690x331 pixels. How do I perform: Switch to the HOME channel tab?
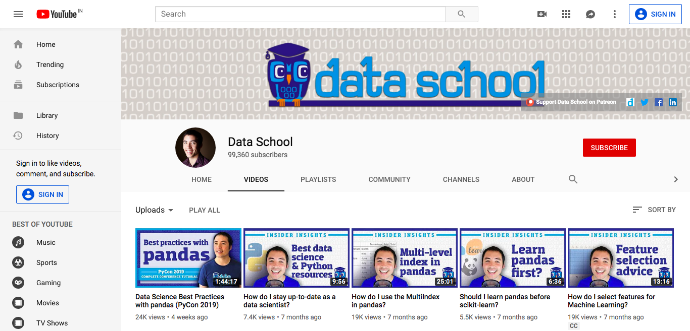(202, 179)
